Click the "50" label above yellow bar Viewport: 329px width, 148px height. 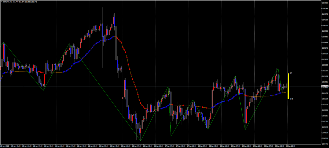tap(291, 74)
